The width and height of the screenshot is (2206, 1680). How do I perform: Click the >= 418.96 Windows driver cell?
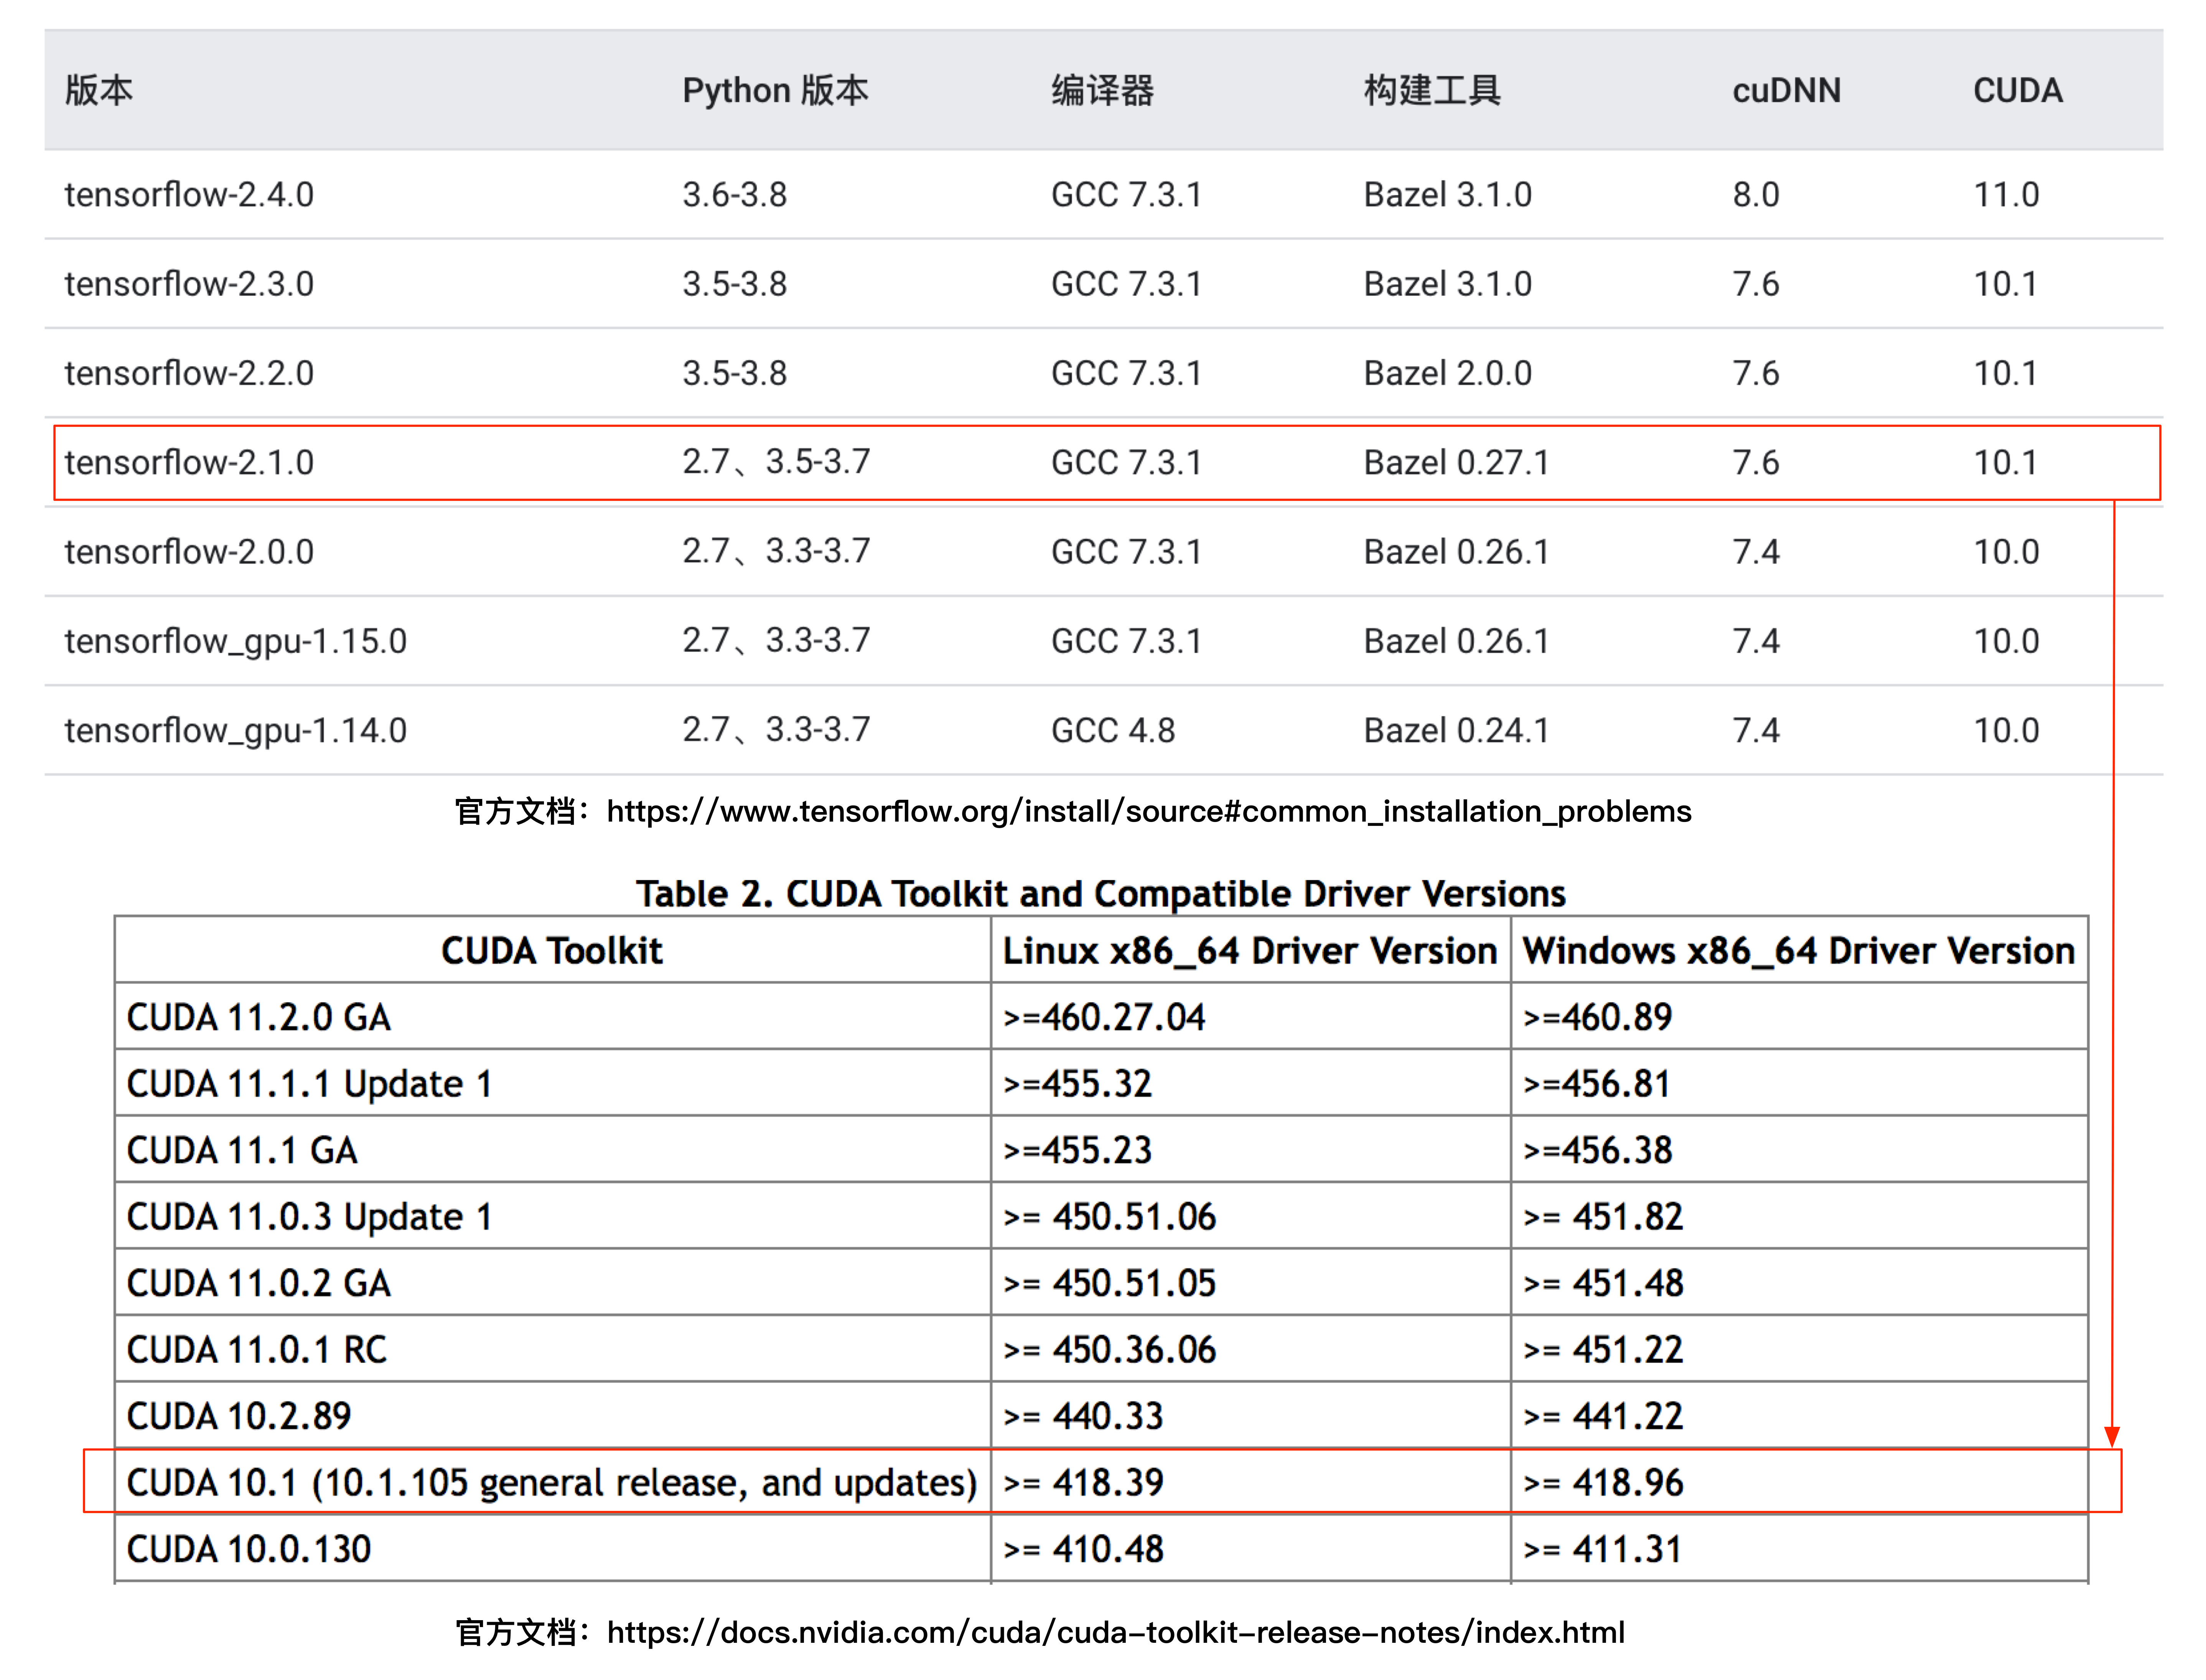(x=1603, y=1482)
